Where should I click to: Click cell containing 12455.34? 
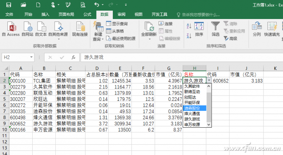[x=120, y=81]
